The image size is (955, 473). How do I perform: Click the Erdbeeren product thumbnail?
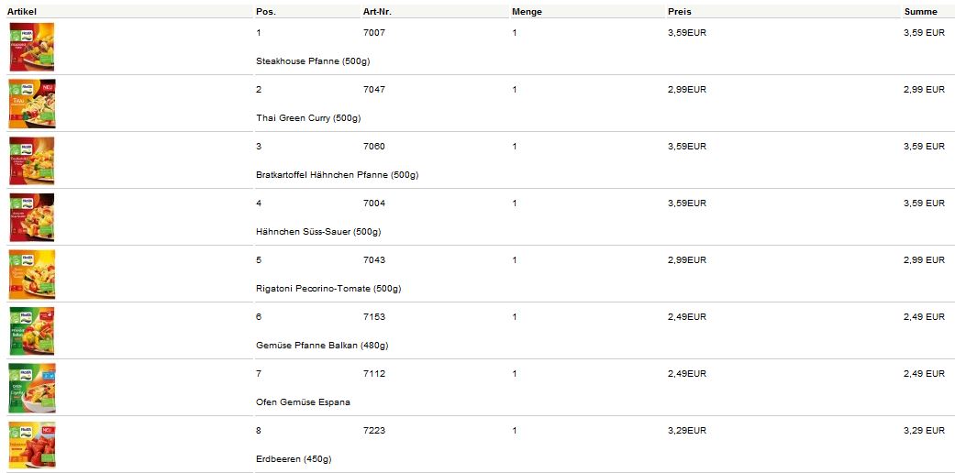point(31,445)
